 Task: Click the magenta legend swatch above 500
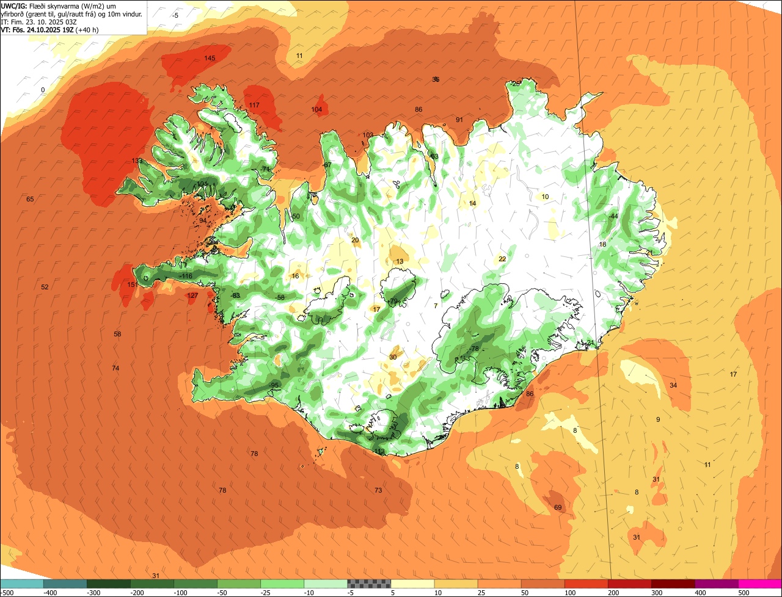tap(760, 584)
